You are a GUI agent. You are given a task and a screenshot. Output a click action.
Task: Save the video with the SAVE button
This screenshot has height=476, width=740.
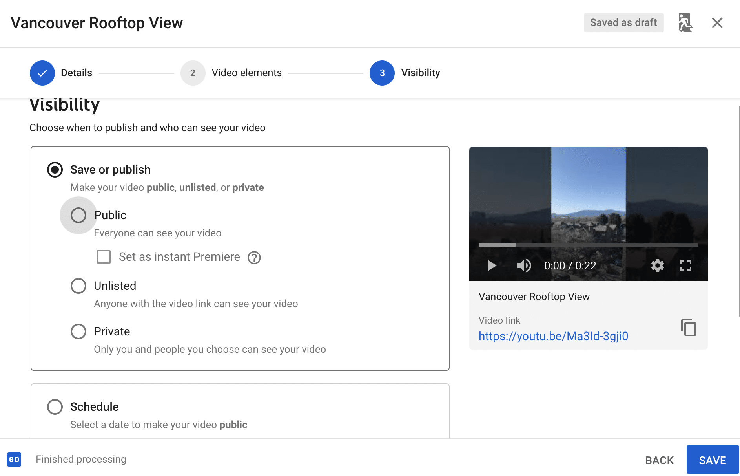tap(713, 460)
